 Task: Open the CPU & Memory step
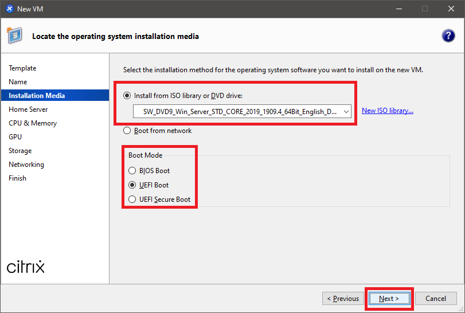point(33,123)
